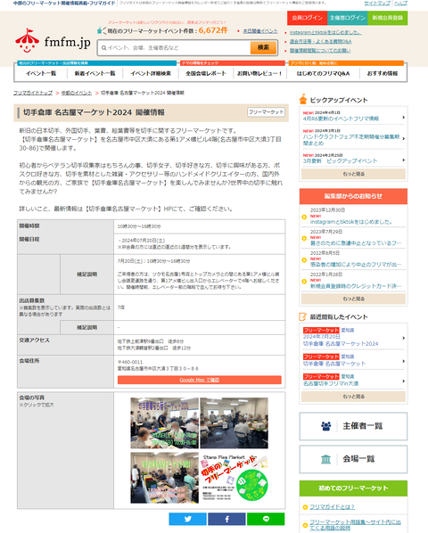Click the 主催者一覧 people icon
Image resolution: width=428 pixels, height=533 pixels.
click(326, 426)
